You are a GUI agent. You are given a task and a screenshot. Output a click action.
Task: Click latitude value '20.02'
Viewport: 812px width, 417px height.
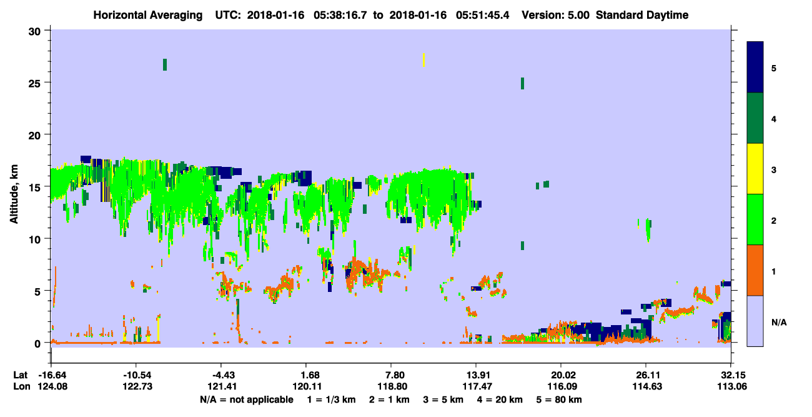click(561, 375)
